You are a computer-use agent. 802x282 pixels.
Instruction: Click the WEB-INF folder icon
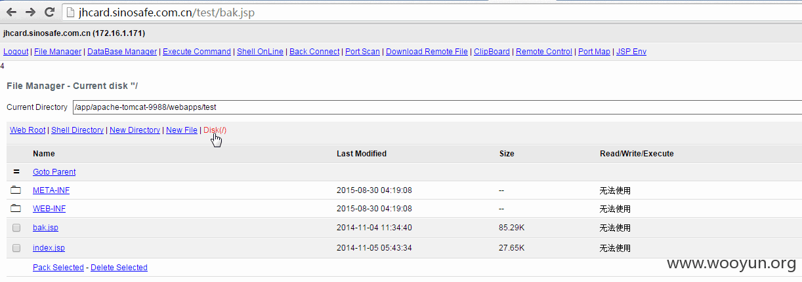point(16,209)
